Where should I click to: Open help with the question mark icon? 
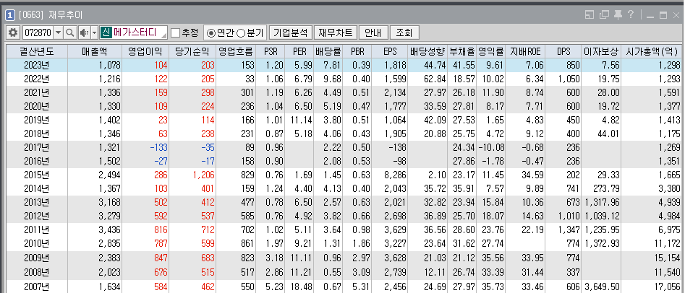[x=631, y=15]
